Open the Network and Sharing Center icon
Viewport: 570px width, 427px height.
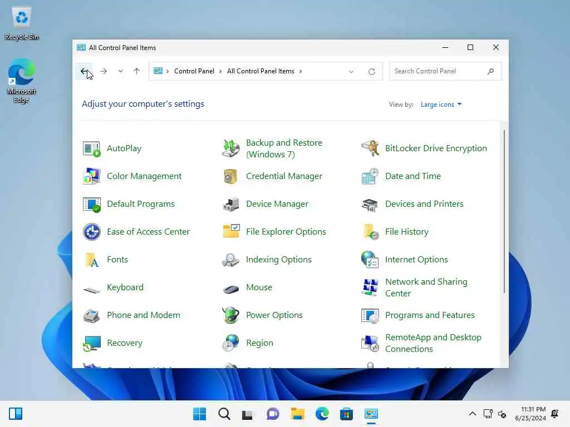click(x=370, y=287)
